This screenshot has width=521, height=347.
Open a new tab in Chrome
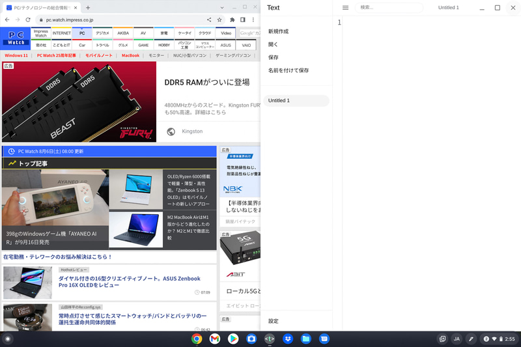tap(88, 8)
